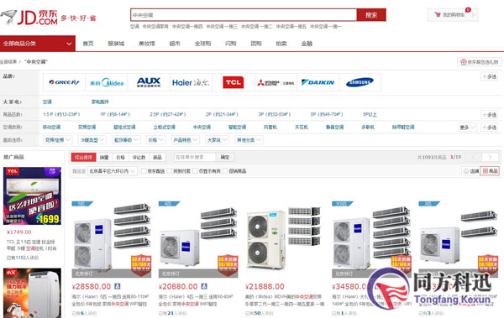The width and height of the screenshot is (504, 318).
Task: Click the red 搜索 search button
Action: [371, 15]
